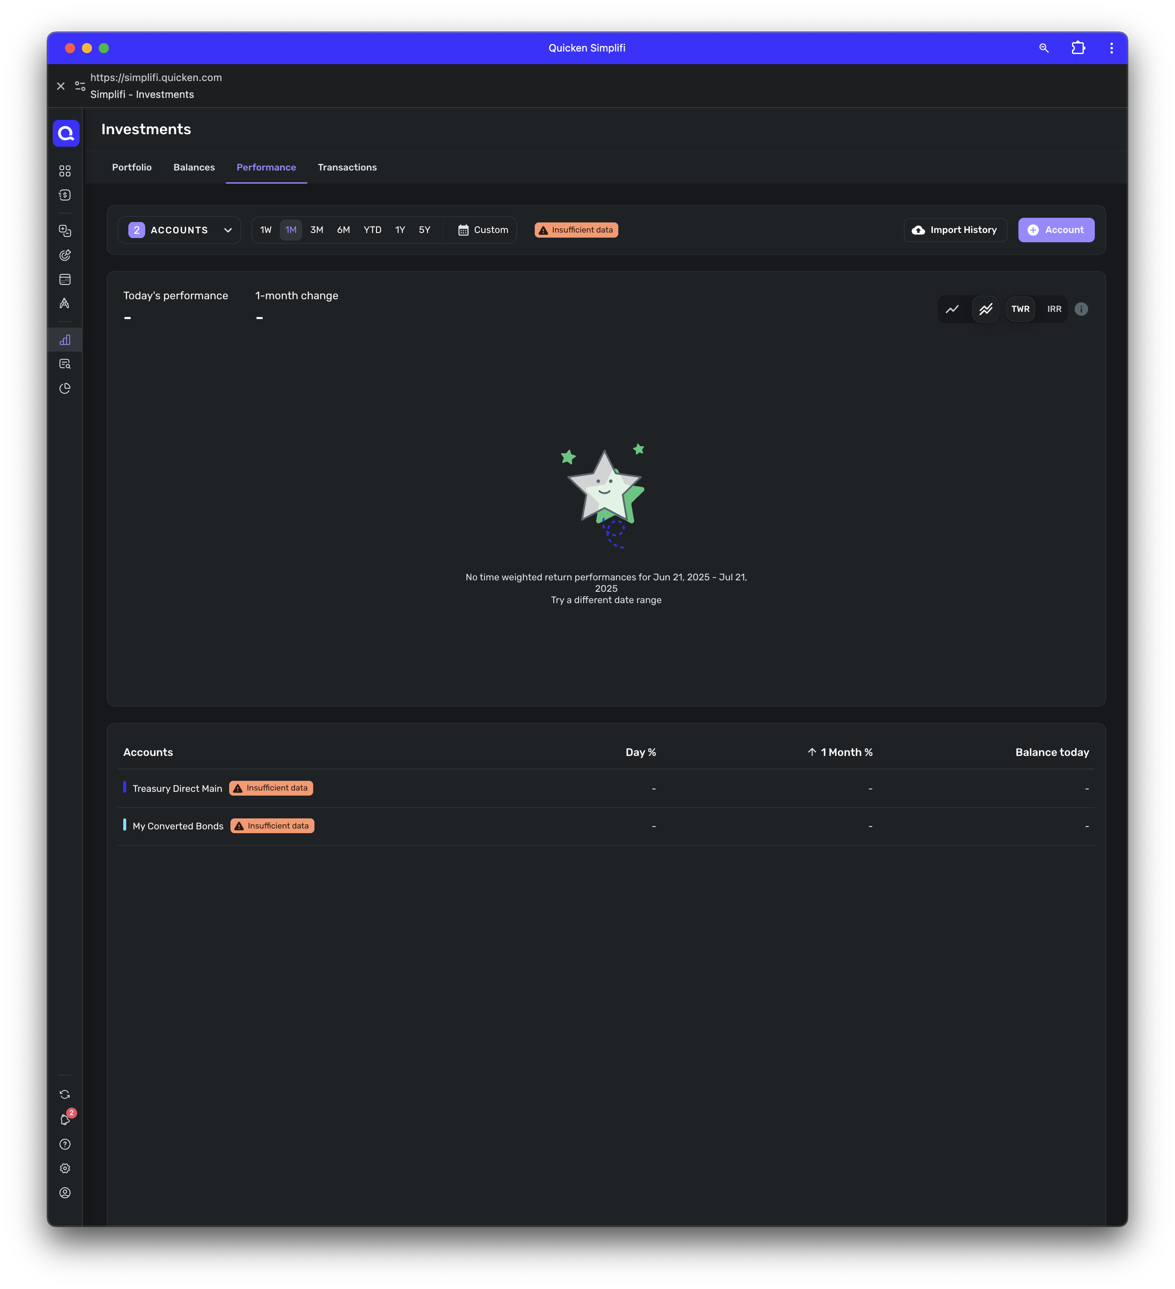Open the savings goals target icon
Screen dimensions: 1175x1289
point(65,255)
